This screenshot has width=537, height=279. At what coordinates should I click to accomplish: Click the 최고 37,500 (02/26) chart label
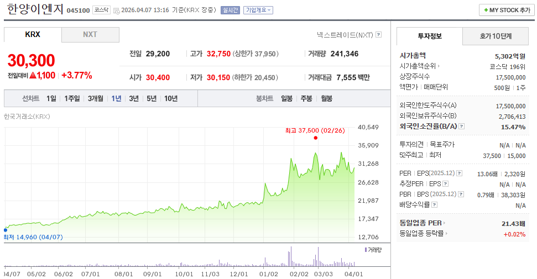point(315,130)
